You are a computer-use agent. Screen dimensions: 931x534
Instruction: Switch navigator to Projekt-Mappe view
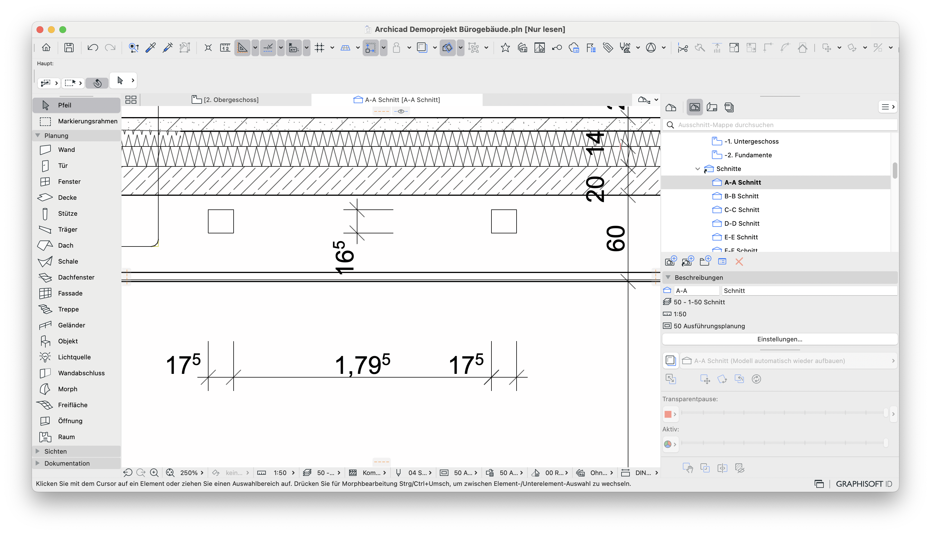(671, 107)
